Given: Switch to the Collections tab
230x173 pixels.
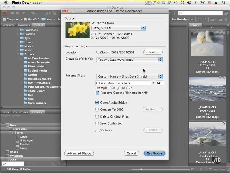Looking at the screenshot, I should point(20,112).
